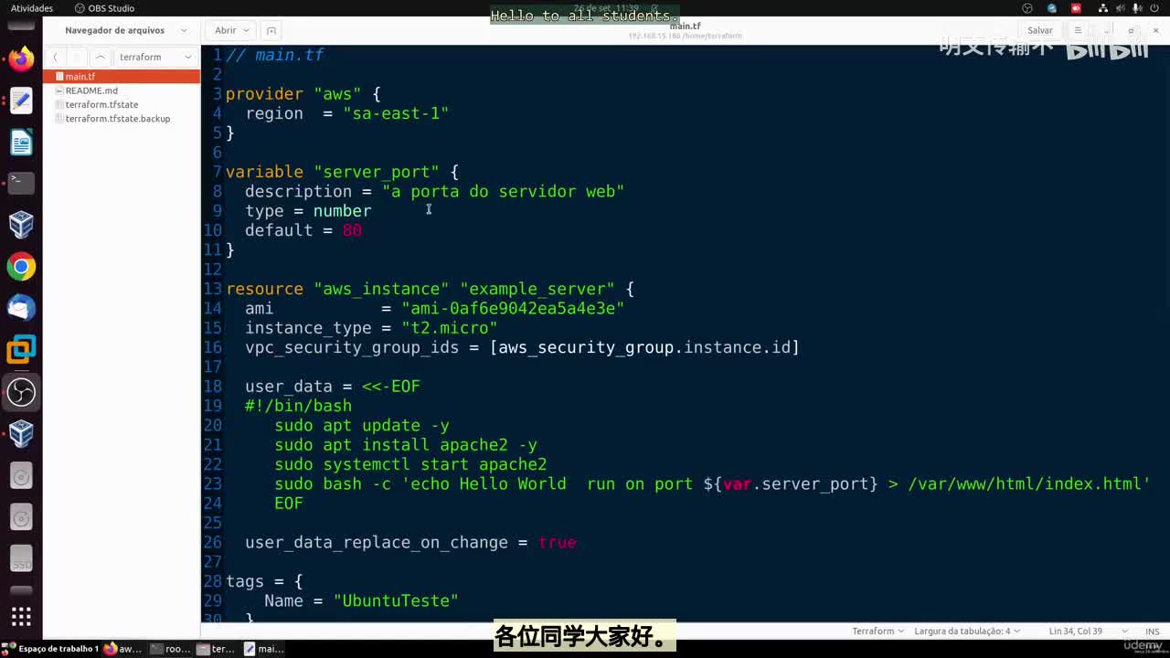Change the Terraform syntax language selector

coord(878,631)
